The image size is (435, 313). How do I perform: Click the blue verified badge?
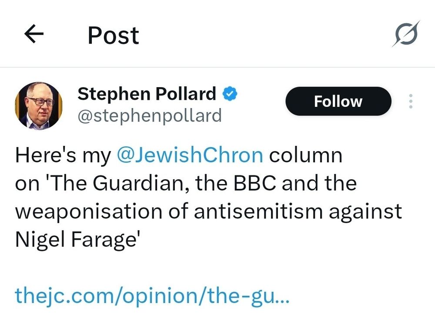pos(230,94)
